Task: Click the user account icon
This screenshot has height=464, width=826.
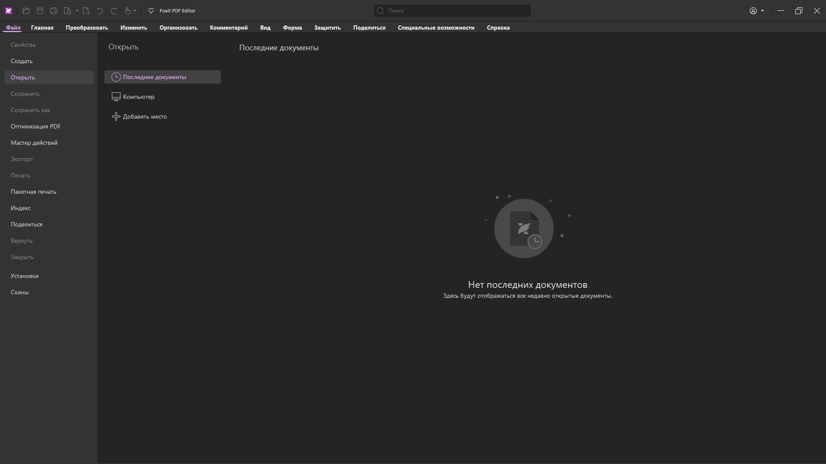Action: (x=753, y=11)
